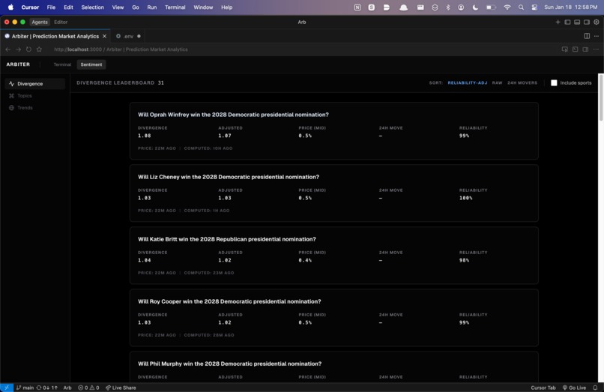Enable the Include sports checkbox
604x392 pixels.
click(x=554, y=83)
